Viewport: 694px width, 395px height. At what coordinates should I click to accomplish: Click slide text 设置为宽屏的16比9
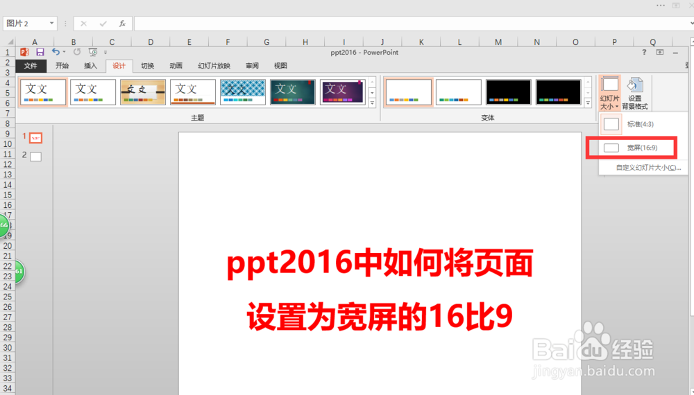point(380,317)
